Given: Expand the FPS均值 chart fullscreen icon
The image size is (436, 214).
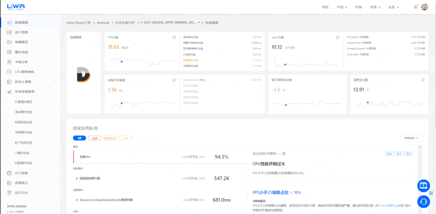Looking at the screenshot, I should click(x=174, y=37).
